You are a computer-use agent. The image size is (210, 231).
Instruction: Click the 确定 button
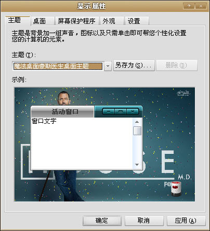click(102, 221)
